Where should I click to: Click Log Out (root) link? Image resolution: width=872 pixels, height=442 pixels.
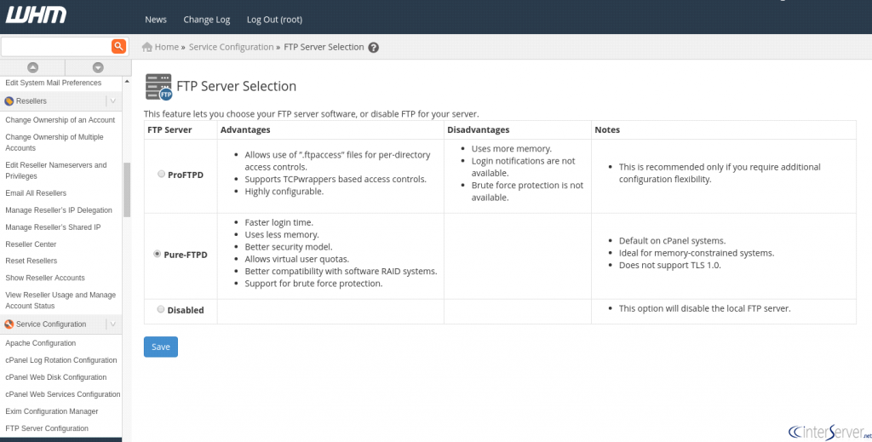[274, 20]
